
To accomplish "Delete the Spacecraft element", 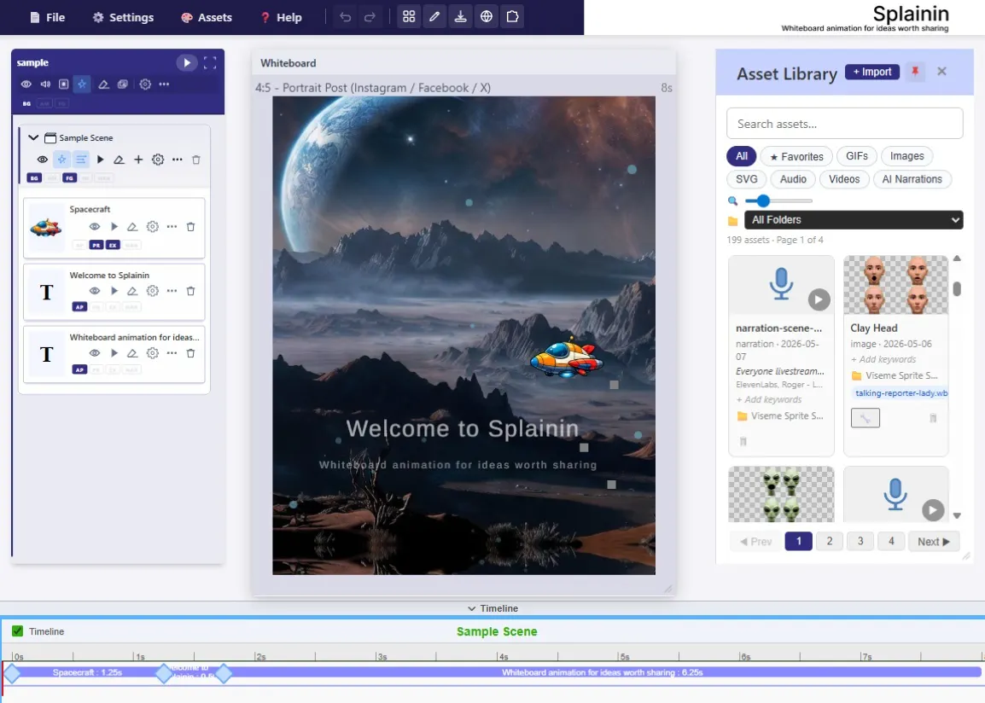I will coord(191,227).
